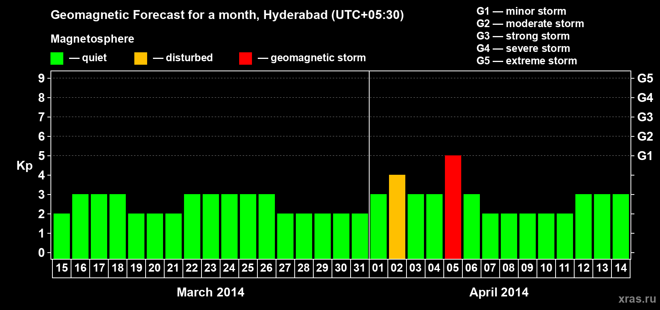Click the Magnetosphere heading
The height and width of the screenshot is (310, 660).
[x=92, y=39]
